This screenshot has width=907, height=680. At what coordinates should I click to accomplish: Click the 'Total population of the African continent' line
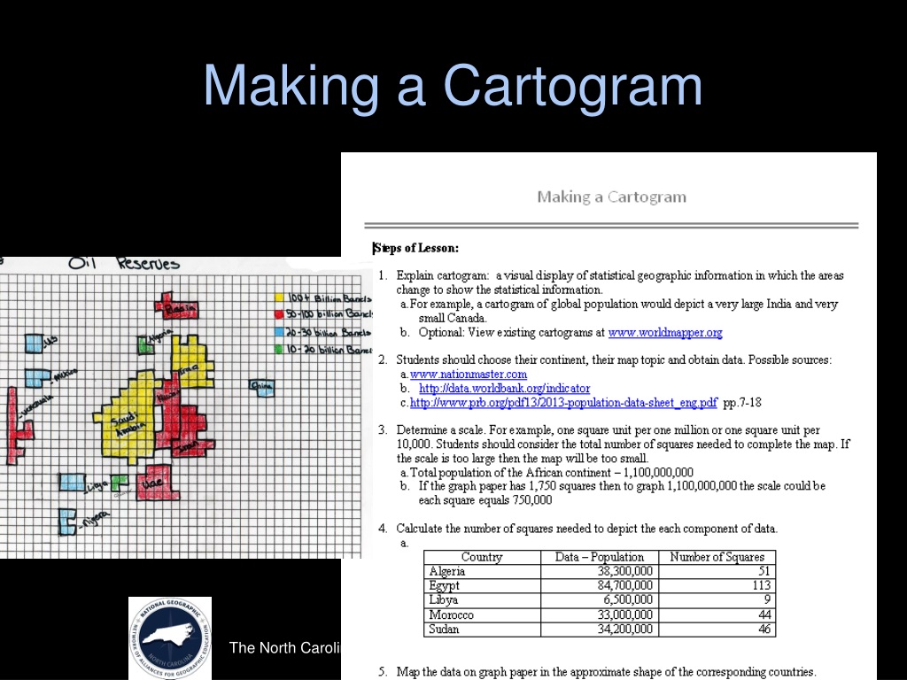pyautogui.click(x=551, y=473)
